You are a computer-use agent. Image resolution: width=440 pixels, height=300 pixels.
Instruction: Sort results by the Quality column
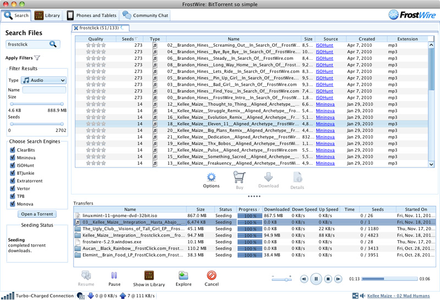pos(95,39)
